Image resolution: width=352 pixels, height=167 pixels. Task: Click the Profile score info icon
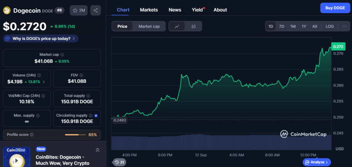point(32,135)
